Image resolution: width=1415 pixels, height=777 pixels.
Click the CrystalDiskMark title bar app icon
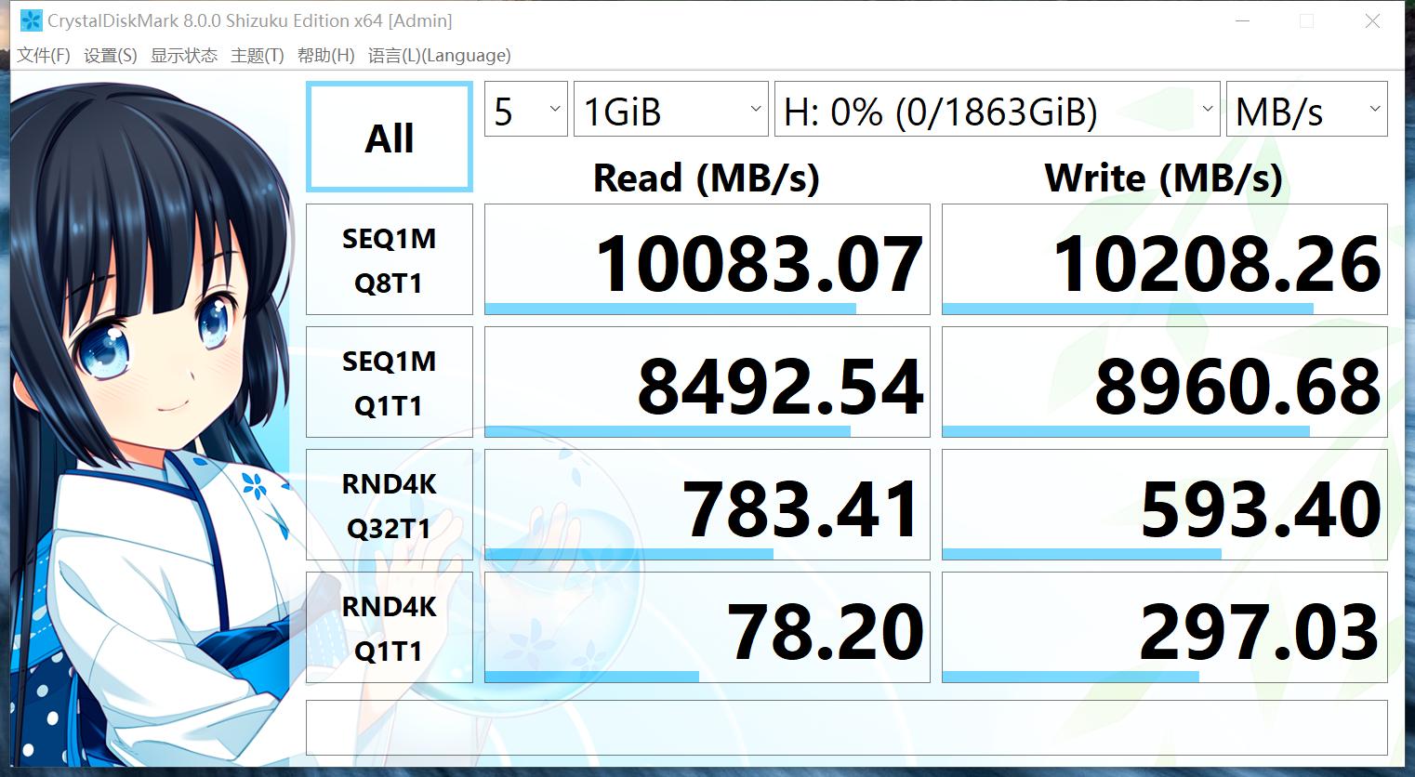[31, 20]
